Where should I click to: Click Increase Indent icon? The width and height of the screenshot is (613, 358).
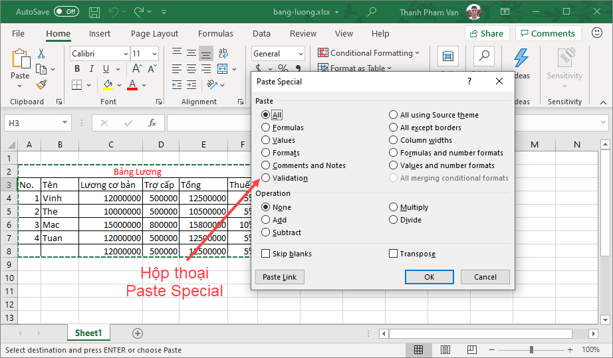click(x=191, y=84)
